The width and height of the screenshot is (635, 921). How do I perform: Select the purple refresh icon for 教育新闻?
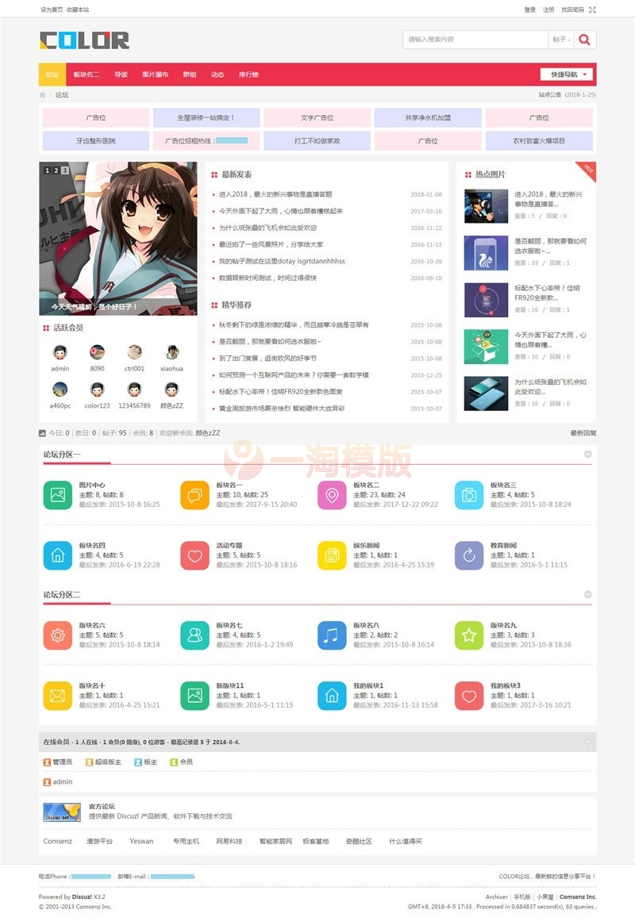point(471,555)
